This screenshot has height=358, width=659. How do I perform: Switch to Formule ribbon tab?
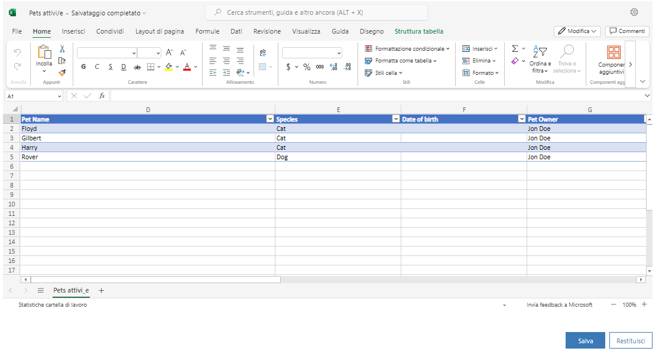pyautogui.click(x=207, y=31)
